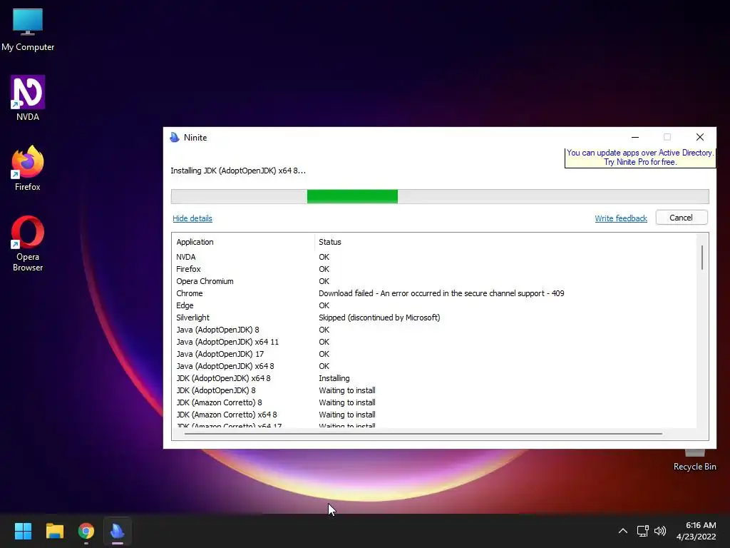Show hidden system tray icons
The width and height of the screenshot is (730, 548).
tap(622, 531)
